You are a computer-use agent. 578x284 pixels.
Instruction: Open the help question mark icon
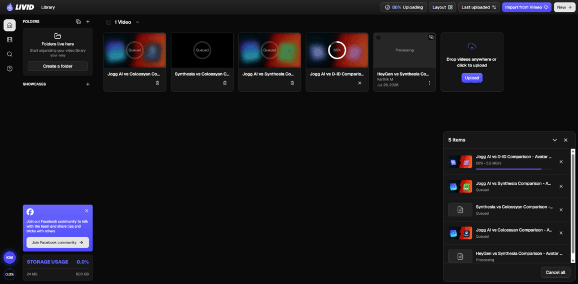pos(10,68)
